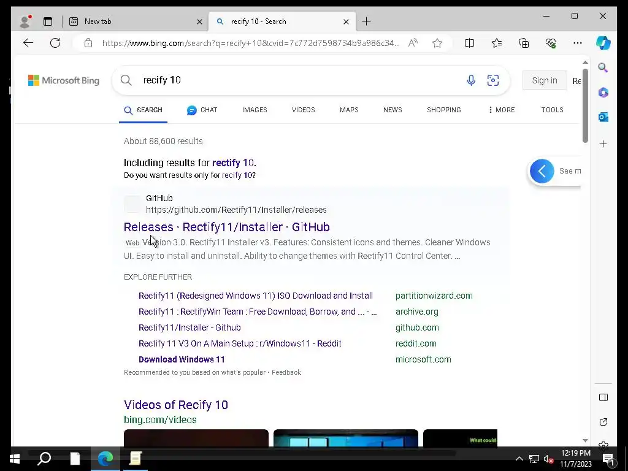Click the page vertical scrollbar thumb
Viewport: 628px width, 471px height.
pos(585,105)
